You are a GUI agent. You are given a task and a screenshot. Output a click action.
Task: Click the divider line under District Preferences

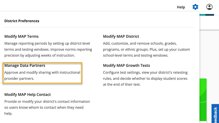[x=99, y=27]
